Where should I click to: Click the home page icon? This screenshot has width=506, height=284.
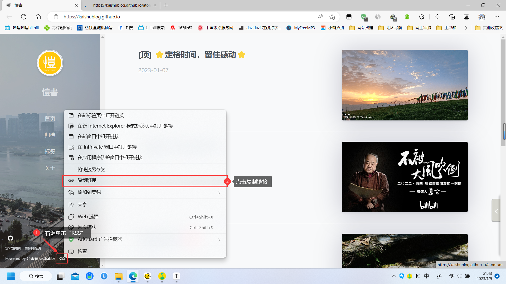point(38,17)
